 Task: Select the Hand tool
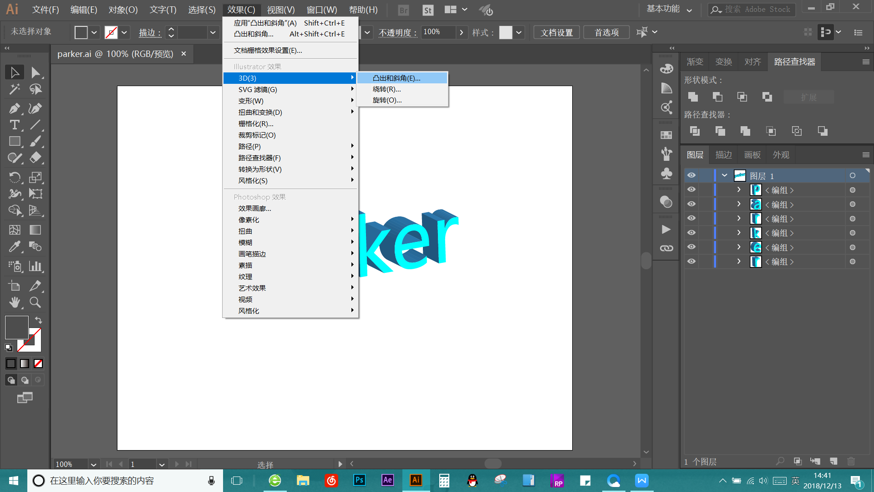click(x=15, y=302)
